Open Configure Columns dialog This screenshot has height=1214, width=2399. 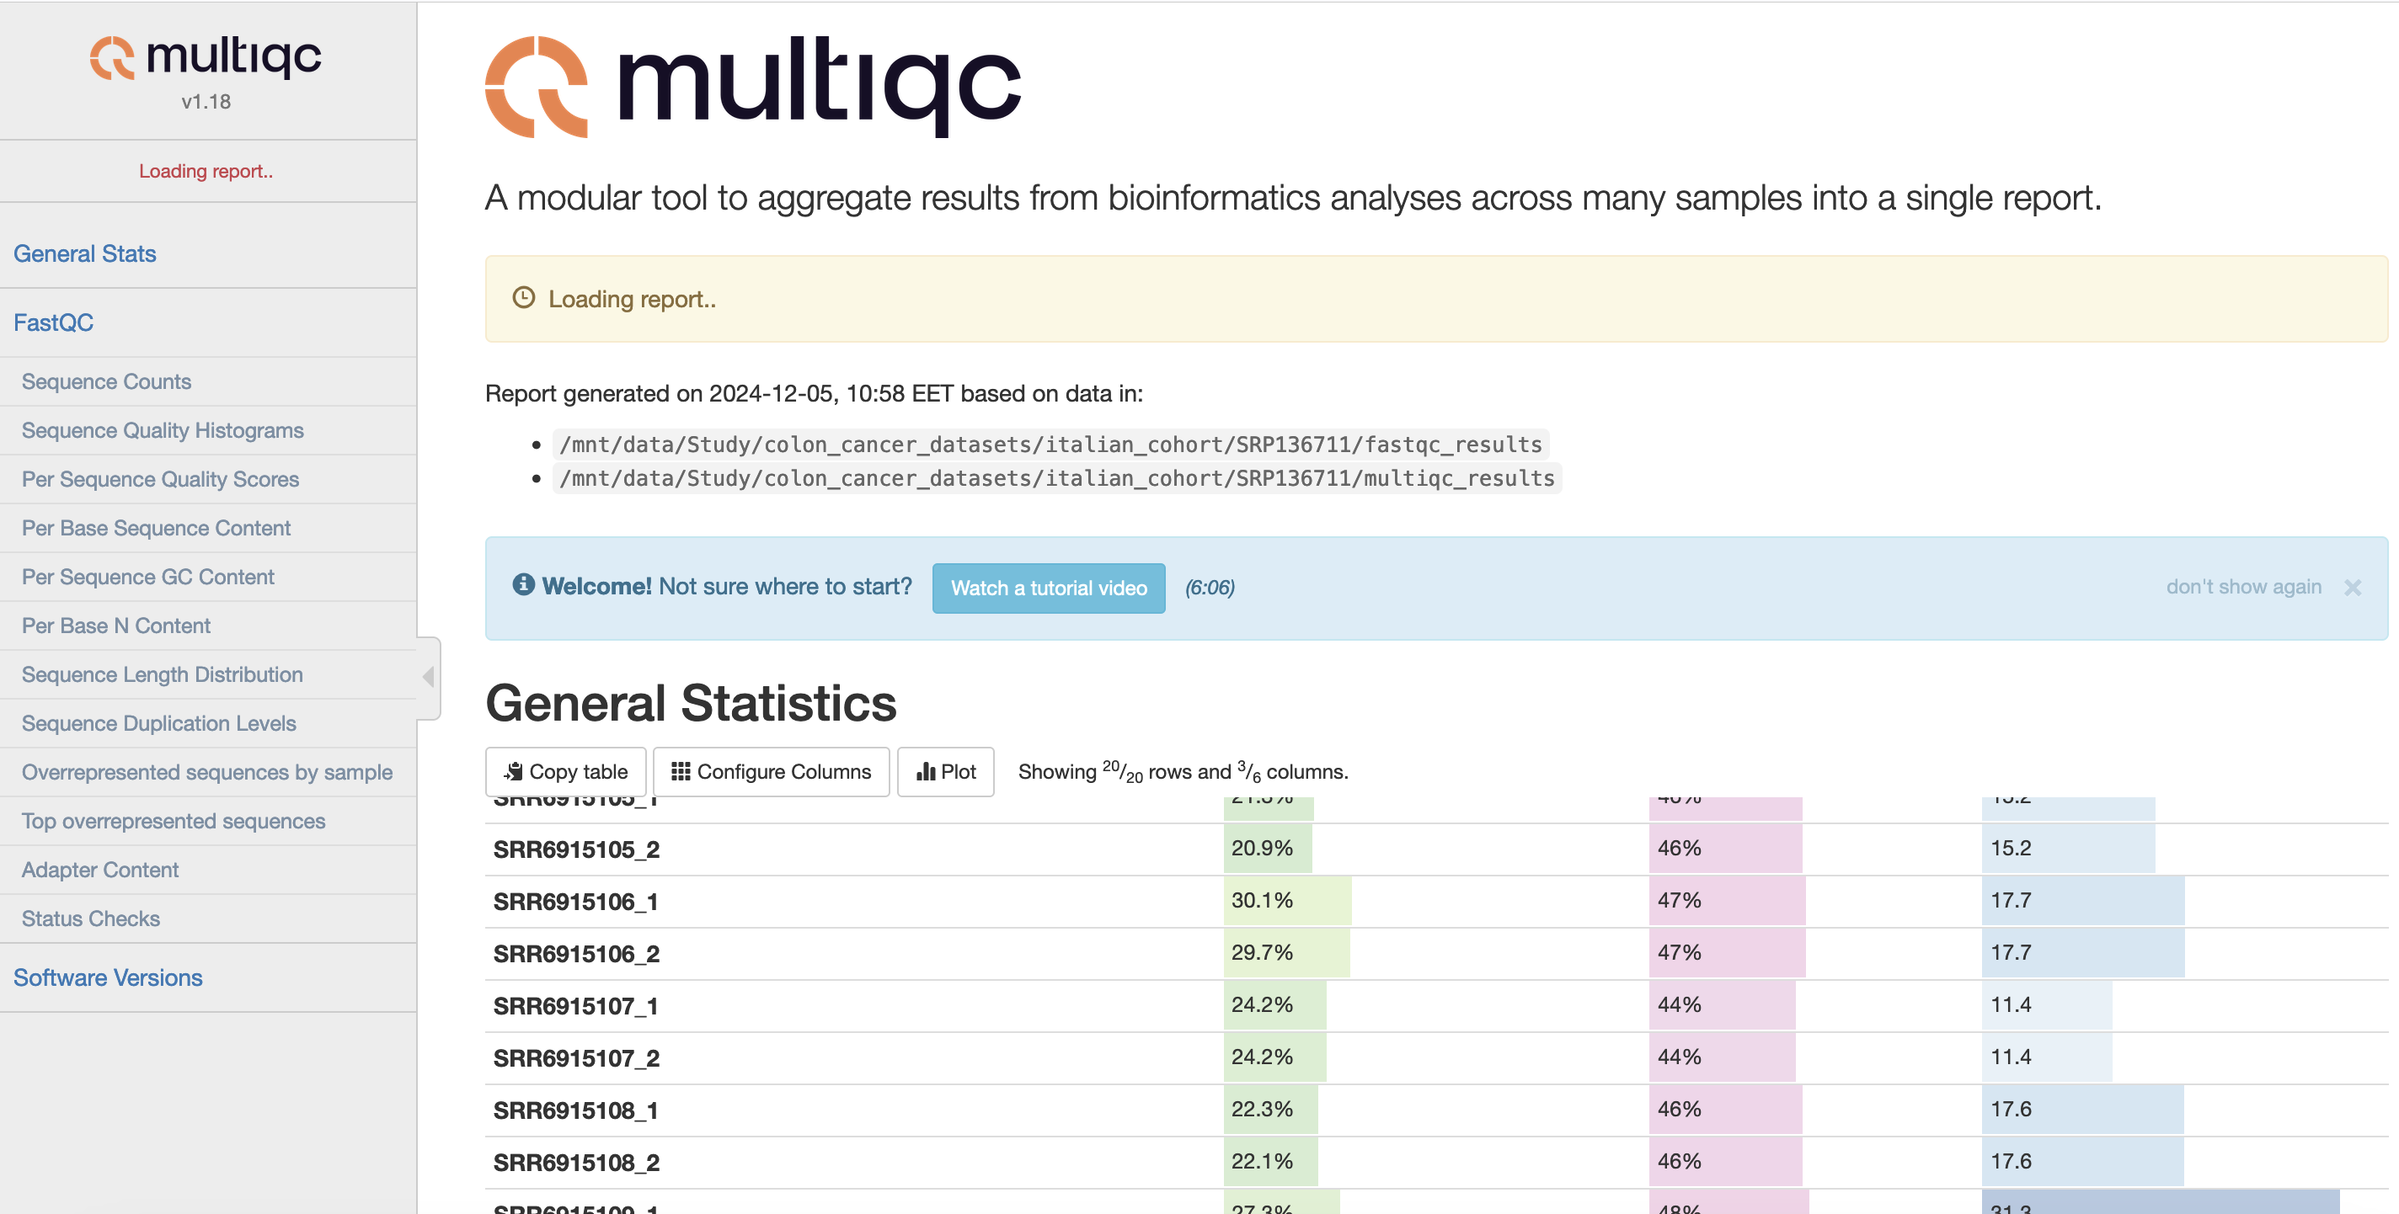(771, 772)
